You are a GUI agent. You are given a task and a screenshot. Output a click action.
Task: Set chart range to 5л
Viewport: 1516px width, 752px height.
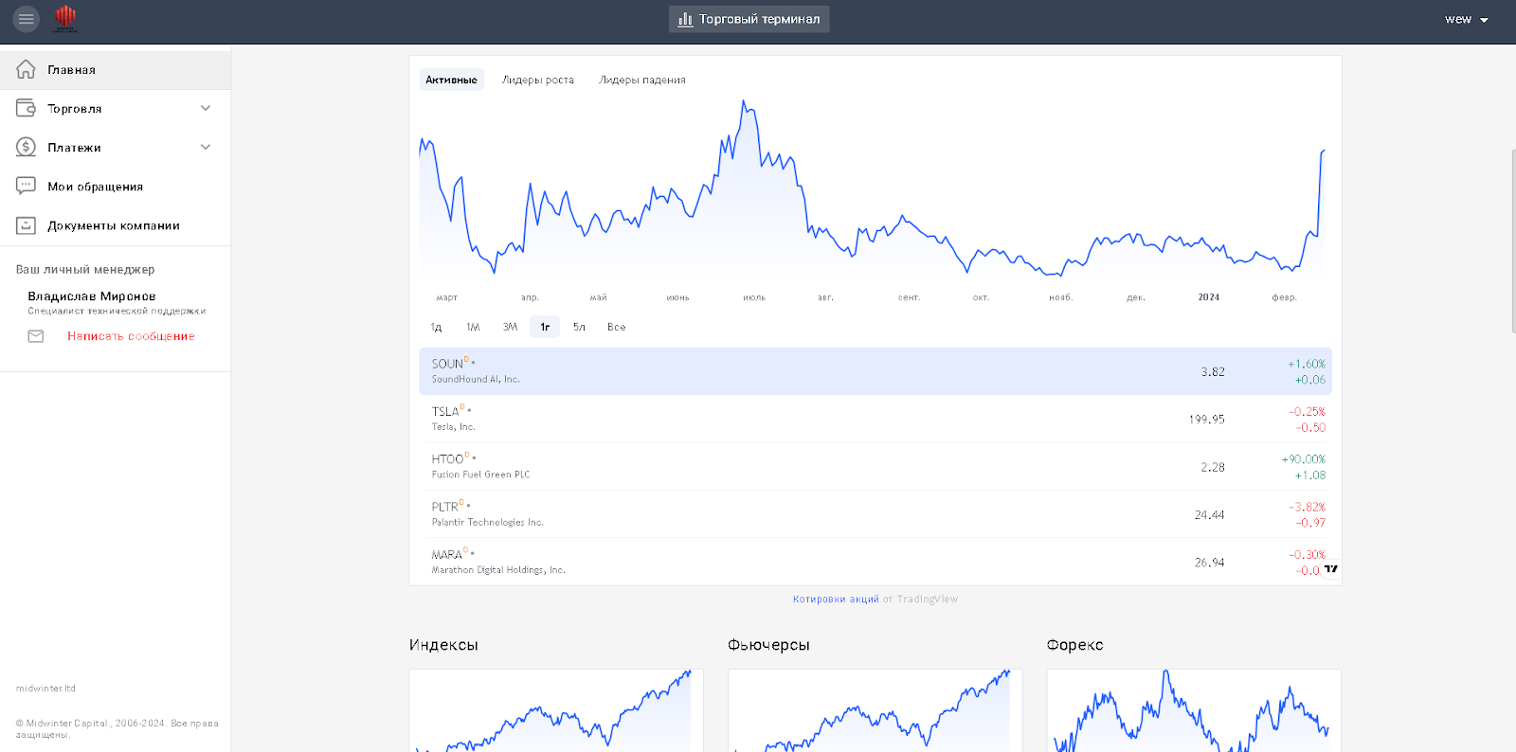579,327
